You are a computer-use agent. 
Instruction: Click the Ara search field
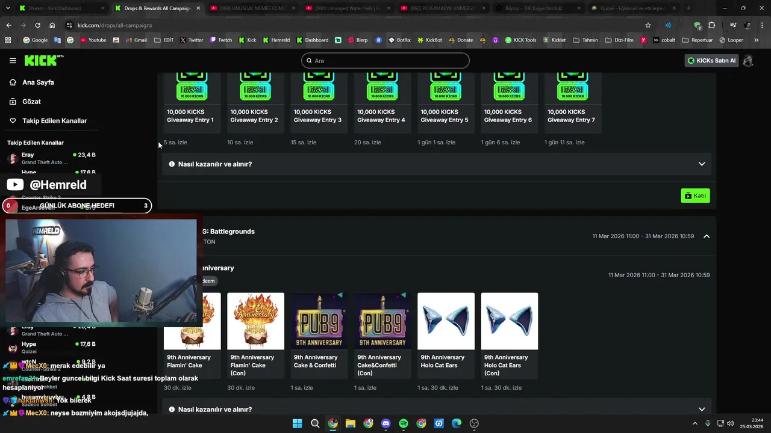point(385,61)
